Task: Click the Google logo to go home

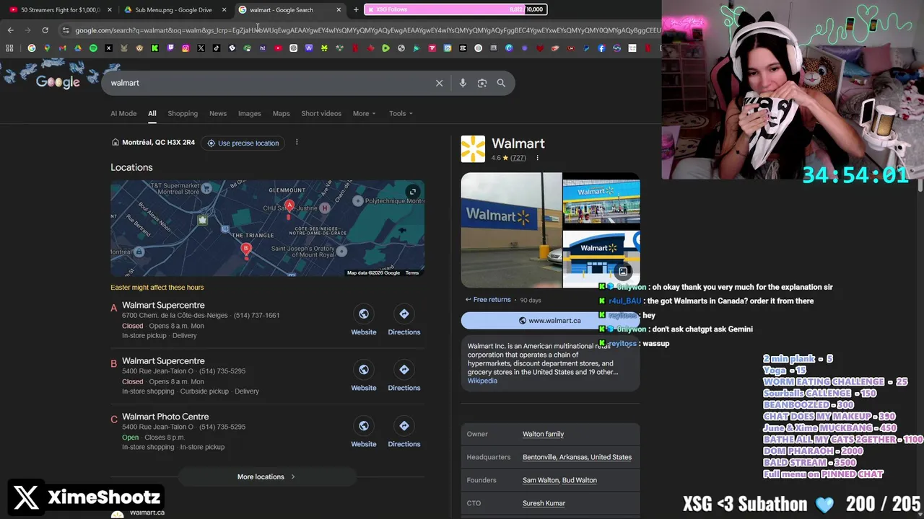Action: 58,82
